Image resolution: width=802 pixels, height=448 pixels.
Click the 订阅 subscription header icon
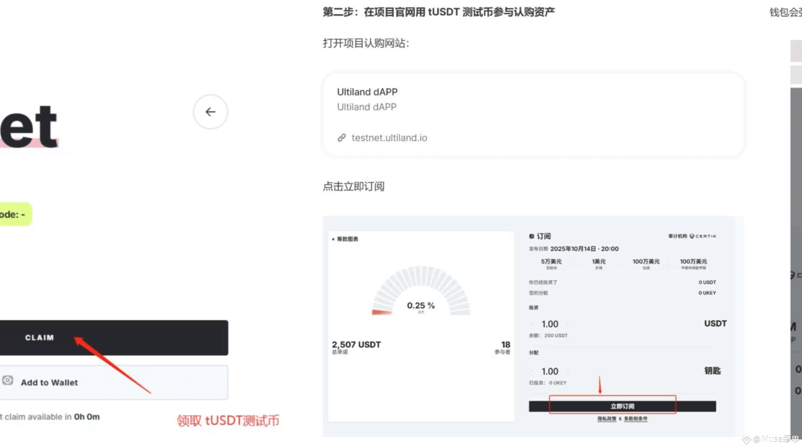click(532, 236)
